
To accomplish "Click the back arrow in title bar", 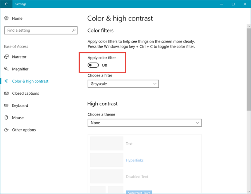I will [6, 4].
